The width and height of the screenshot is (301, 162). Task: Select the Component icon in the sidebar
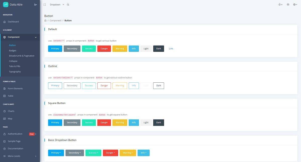click(5, 37)
